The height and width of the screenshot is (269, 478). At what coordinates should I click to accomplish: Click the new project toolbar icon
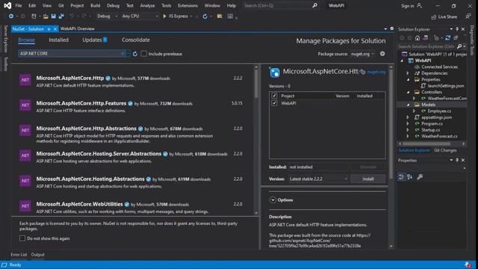coord(34,16)
